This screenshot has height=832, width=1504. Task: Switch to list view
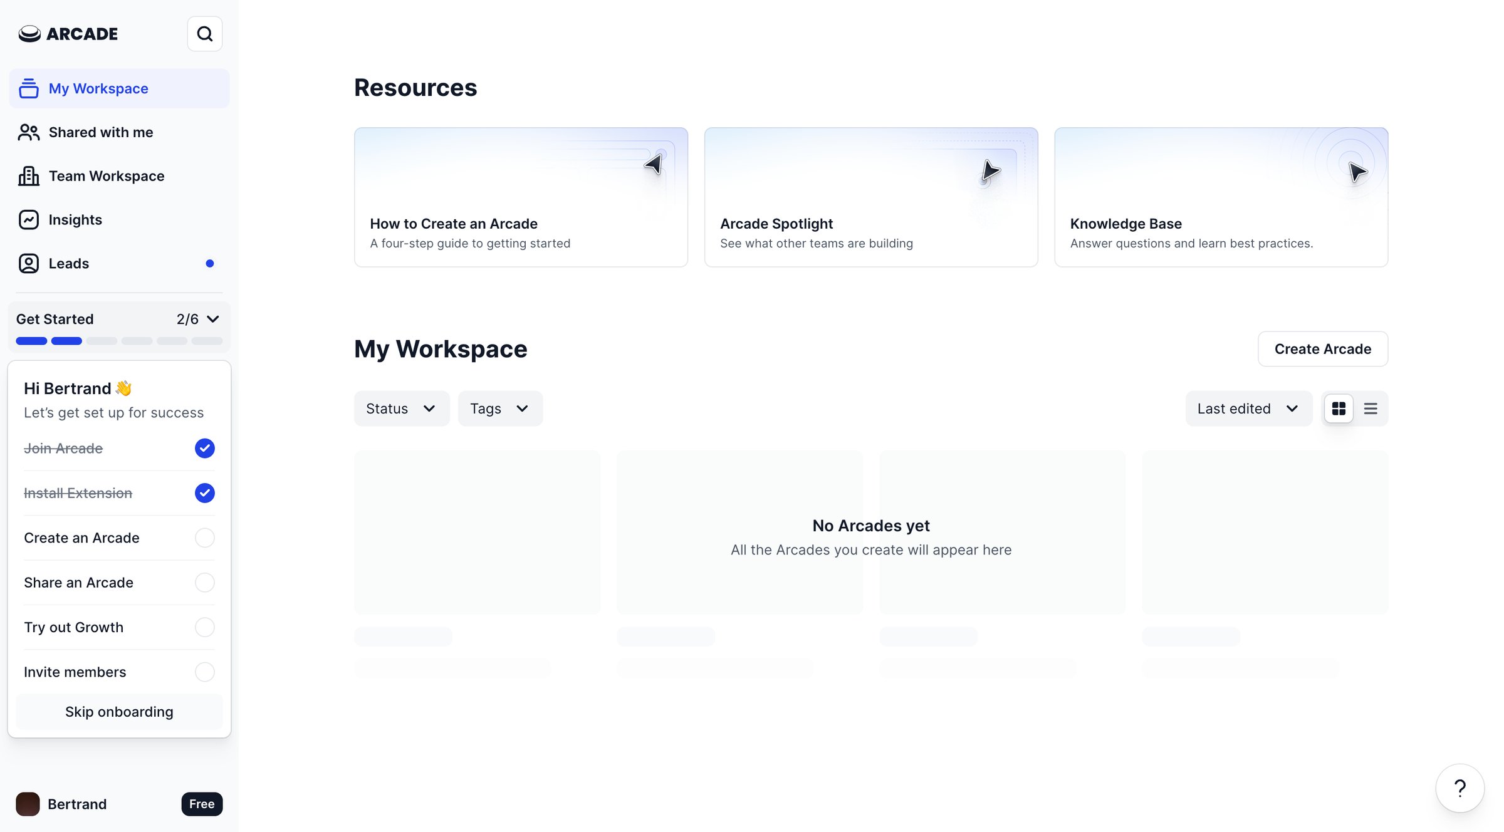(1371, 408)
